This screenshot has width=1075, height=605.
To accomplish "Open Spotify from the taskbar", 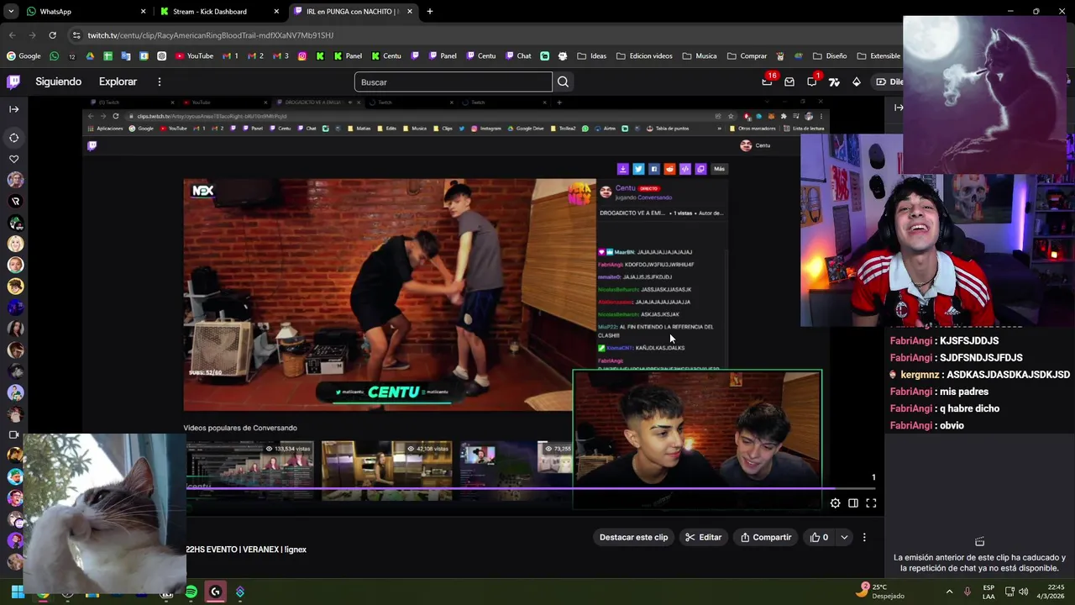I will pyautogui.click(x=191, y=592).
